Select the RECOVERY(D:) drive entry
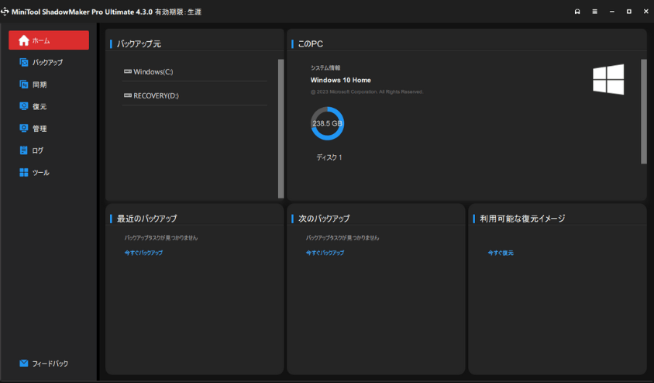The image size is (654, 383). pyautogui.click(x=156, y=95)
